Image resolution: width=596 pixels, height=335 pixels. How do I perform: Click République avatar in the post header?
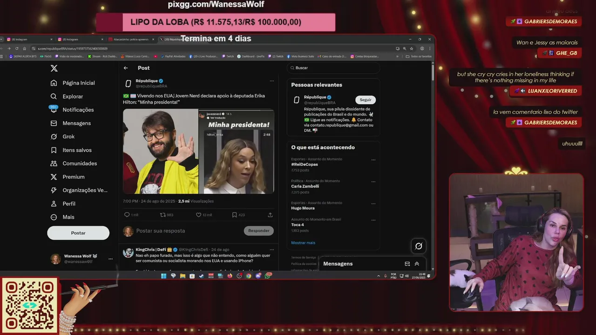click(x=128, y=84)
